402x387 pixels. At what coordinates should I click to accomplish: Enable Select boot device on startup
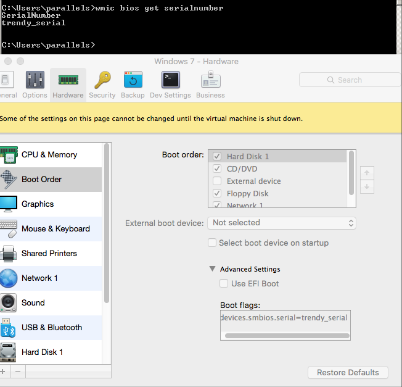coord(212,243)
